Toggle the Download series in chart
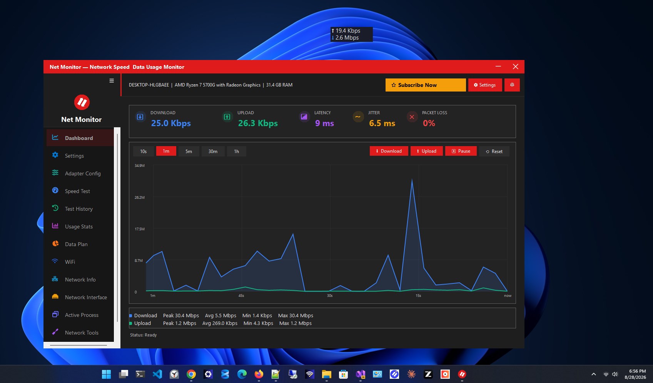 (389, 151)
